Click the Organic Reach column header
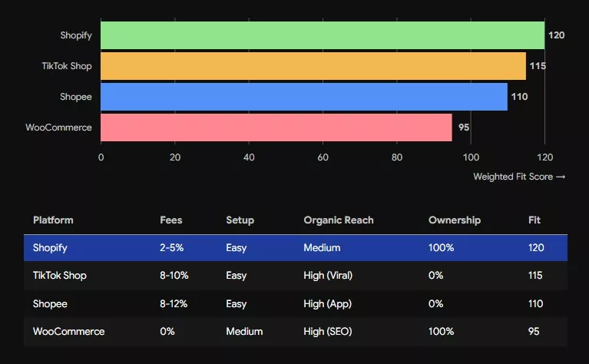589x364 pixels. tap(339, 220)
